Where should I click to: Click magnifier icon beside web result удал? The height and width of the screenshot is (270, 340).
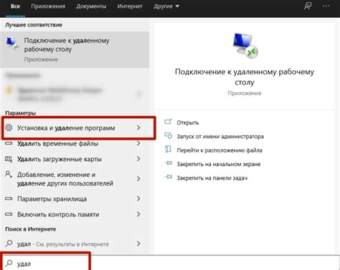[9, 244]
